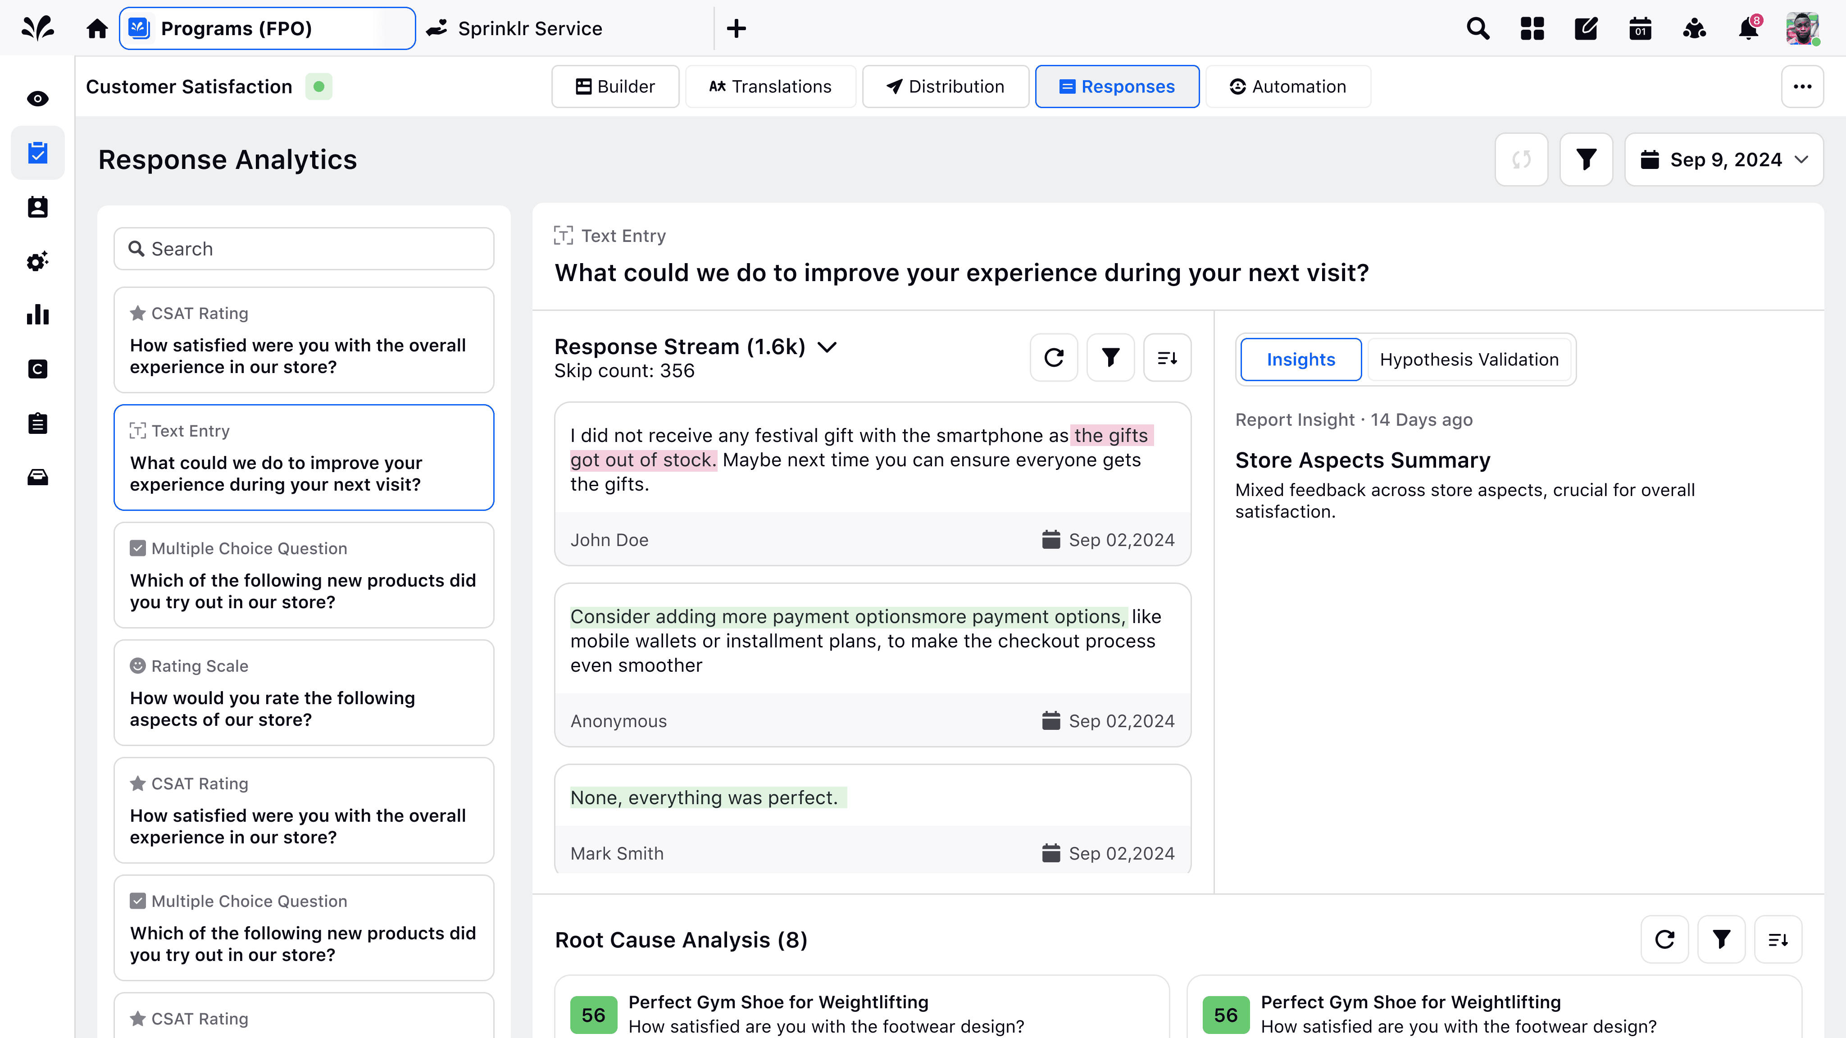1846x1038 pixels.
Task: Click the question Search field
Action: point(304,249)
